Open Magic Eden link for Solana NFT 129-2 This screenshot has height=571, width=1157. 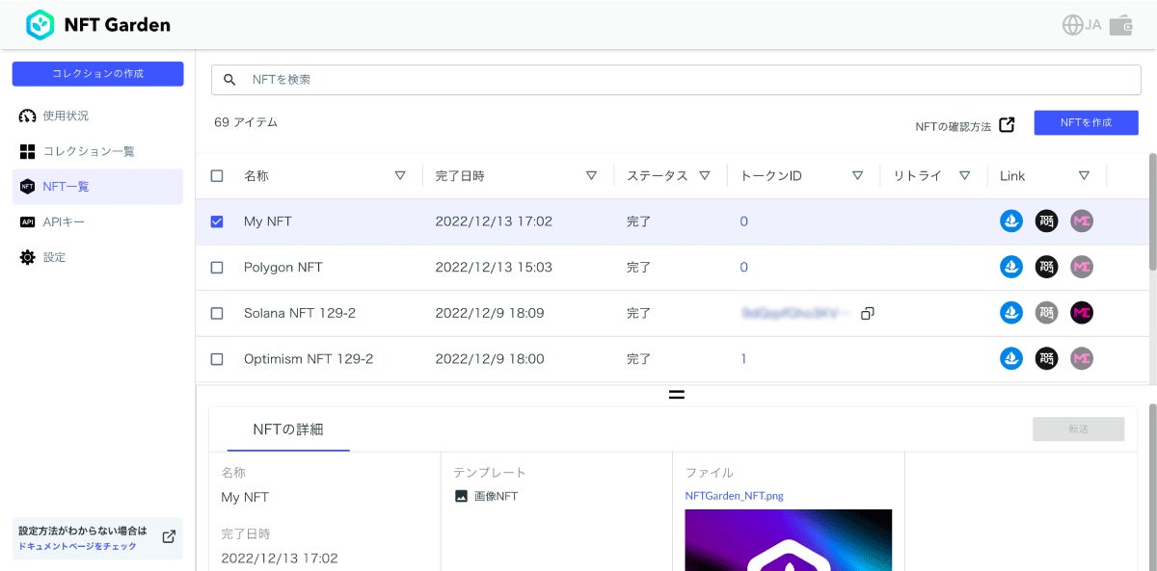pos(1082,313)
